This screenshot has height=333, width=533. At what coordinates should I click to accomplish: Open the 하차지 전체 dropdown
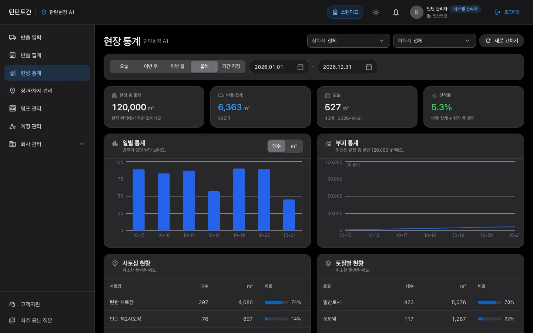pos(435,41)
